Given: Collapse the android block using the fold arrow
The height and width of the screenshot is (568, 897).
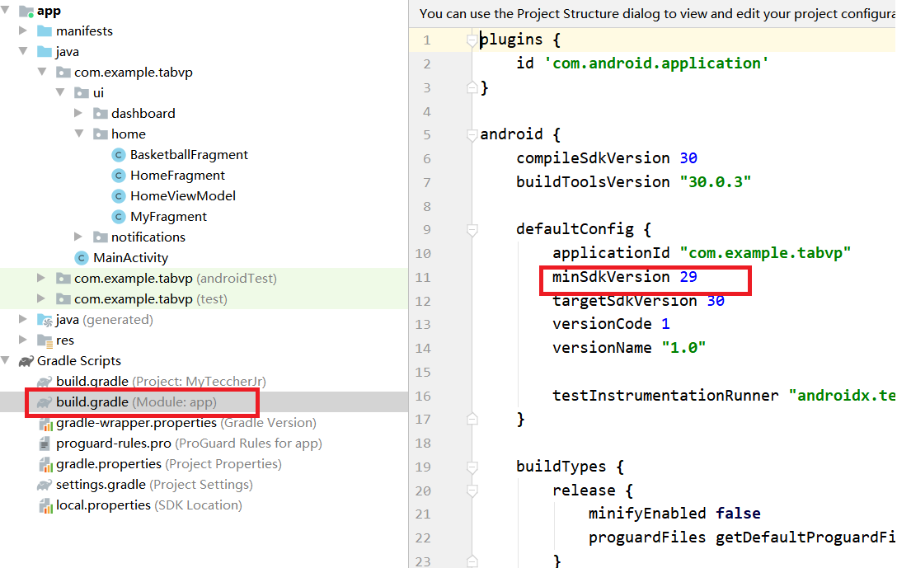Looking at the screenshot, I should coord(472,134).
